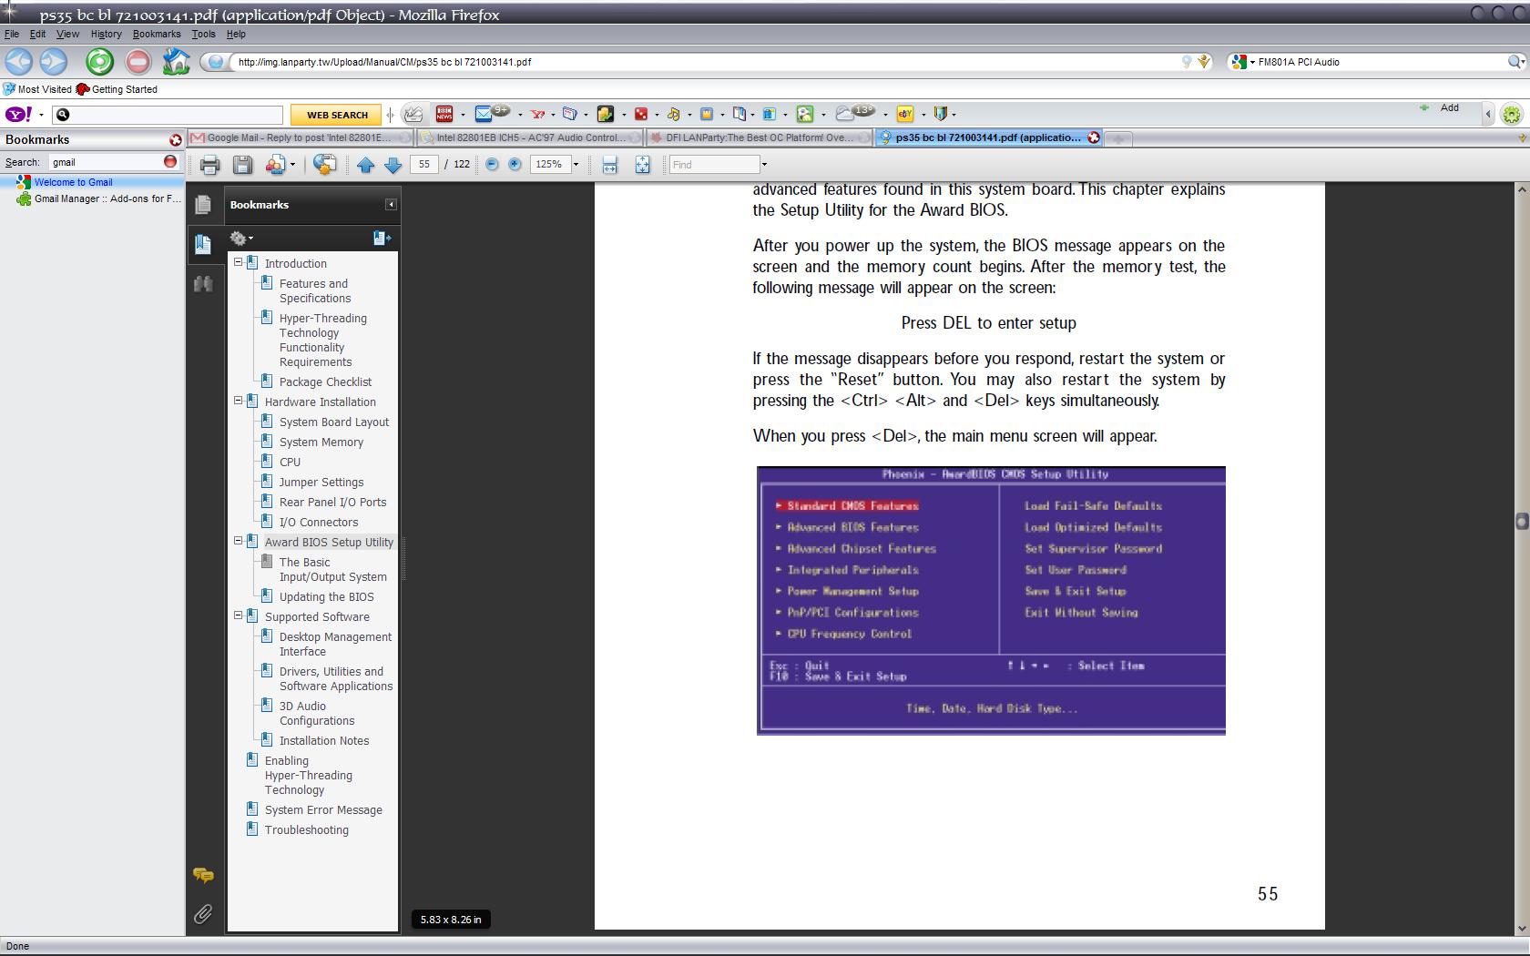Click the PDF Find text field
The image size is (1530, 956).
click(x=714, y=165)
